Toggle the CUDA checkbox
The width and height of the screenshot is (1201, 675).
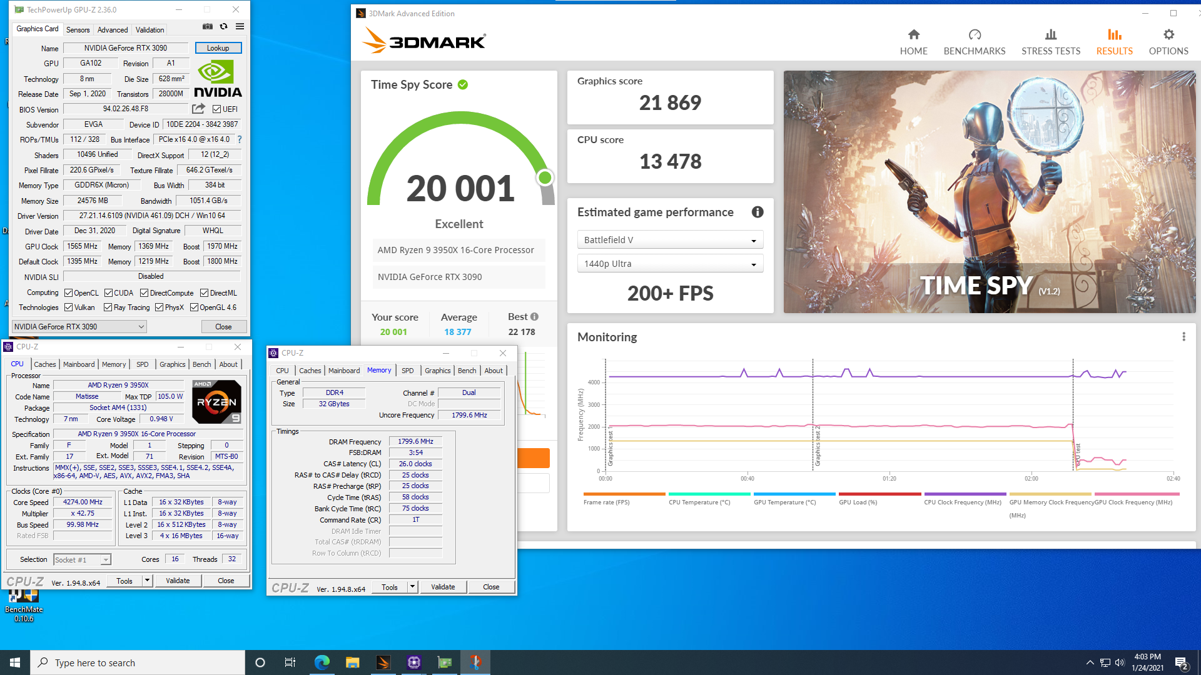pyautogui.click(x=108, y=292)
